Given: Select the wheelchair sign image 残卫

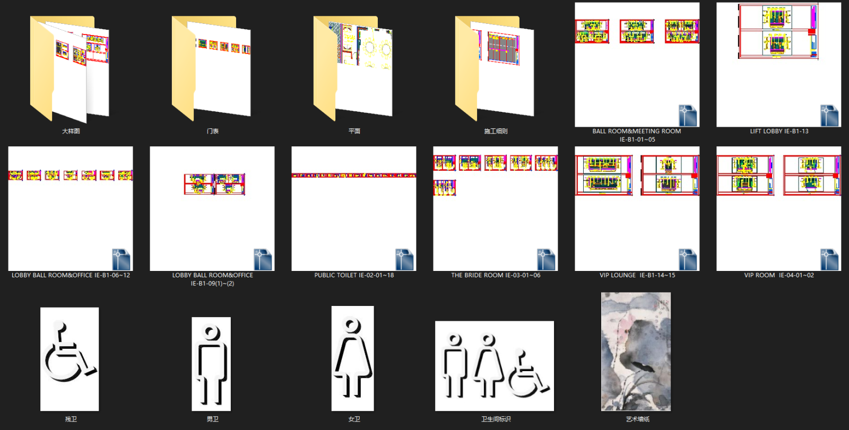Looking at the screenshot, I should click(x=70, y=359).
